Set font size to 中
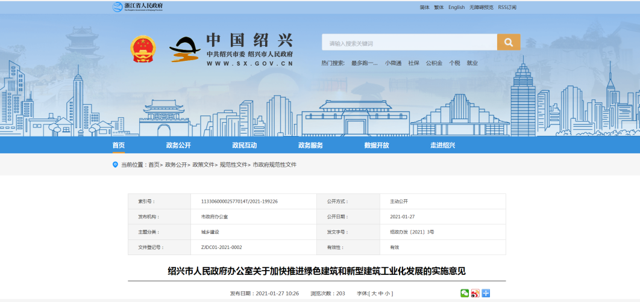Image resolution: width=640 pixels, height=302 pixels. (x=380, y=294)
